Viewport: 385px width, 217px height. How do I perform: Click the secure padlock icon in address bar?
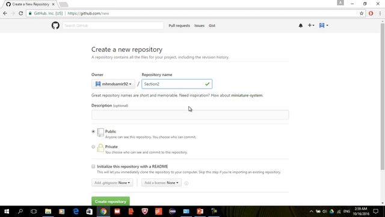click(x=30, y=13)
